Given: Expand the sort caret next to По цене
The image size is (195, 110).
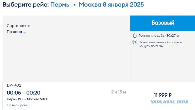Looking at the screenshot, I should [25, 33].
